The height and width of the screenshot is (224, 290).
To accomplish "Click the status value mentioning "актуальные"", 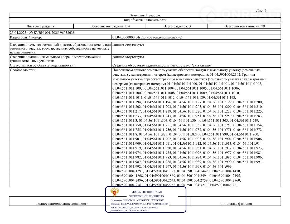I will (x=162, y=65).
